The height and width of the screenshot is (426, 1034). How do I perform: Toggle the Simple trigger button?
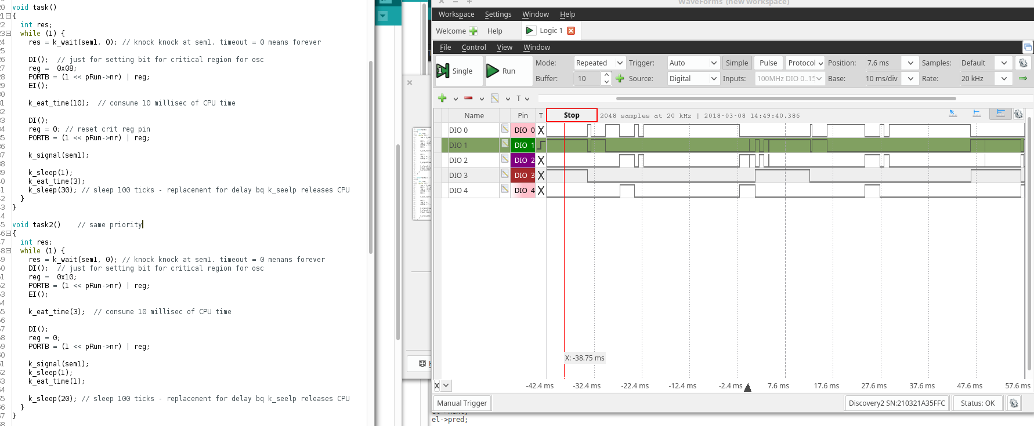[x=737, y=63]
